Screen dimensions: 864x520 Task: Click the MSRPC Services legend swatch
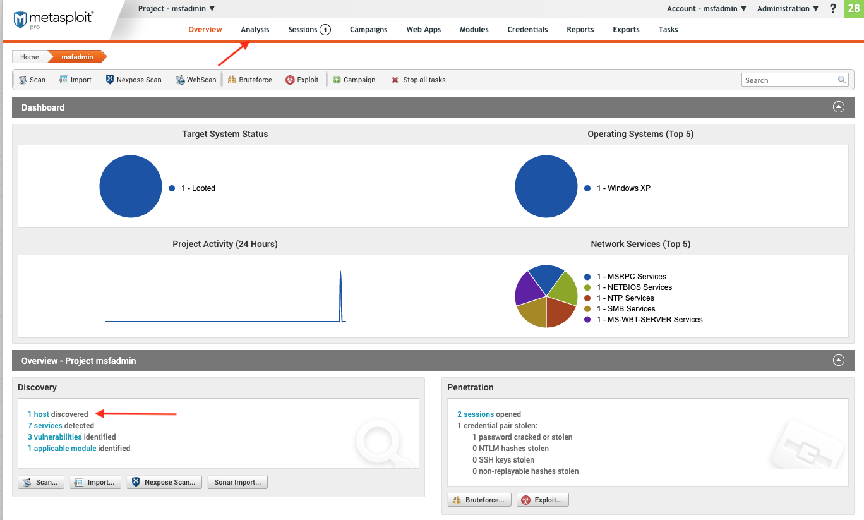click(587, 277)
